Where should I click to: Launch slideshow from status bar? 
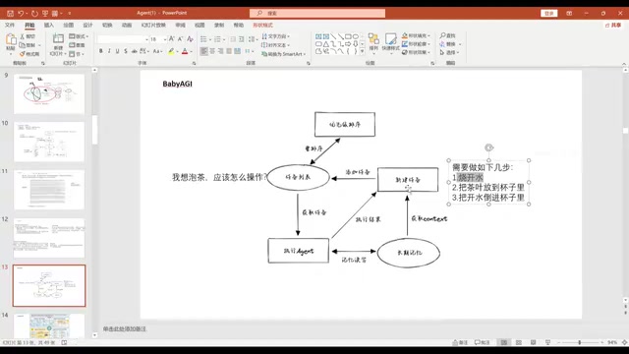click(x=547, y=342)
